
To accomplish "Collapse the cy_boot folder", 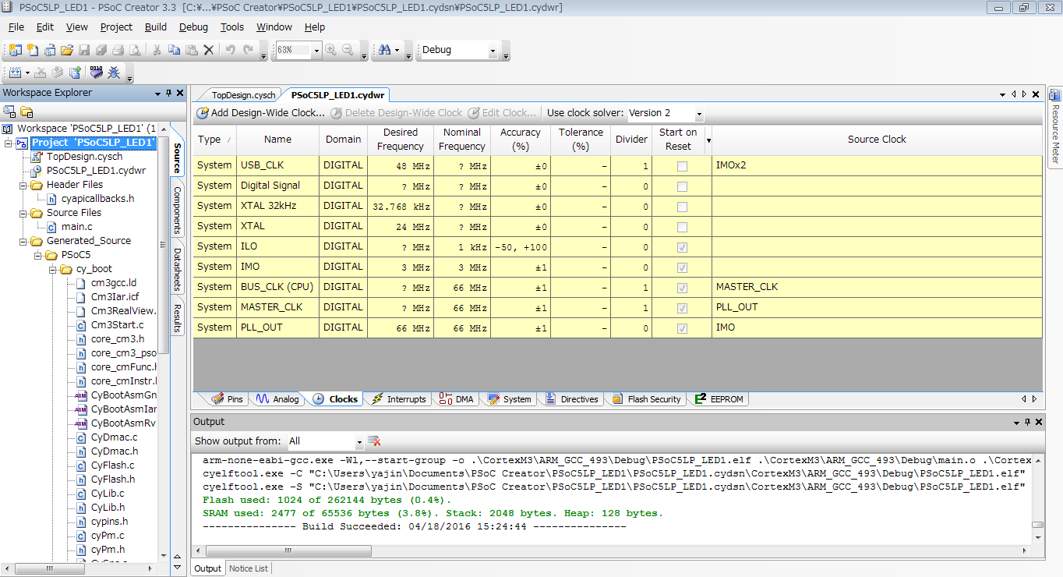I will coord(53,270).
